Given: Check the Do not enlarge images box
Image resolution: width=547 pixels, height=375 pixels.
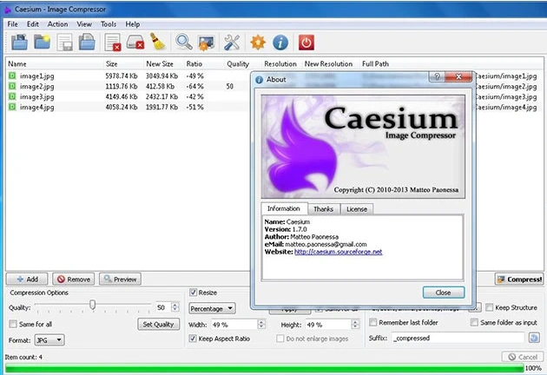Looking at the screenshot, I should (x=280, y=339).
